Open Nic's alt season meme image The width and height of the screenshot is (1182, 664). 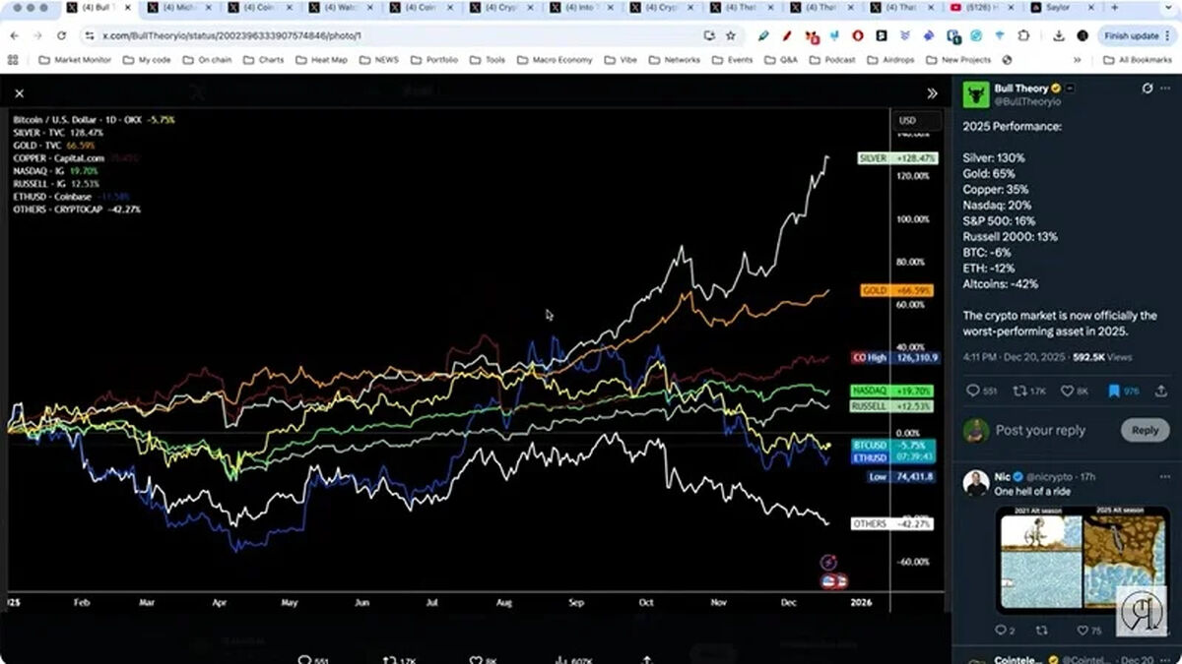coord(1083,559)
